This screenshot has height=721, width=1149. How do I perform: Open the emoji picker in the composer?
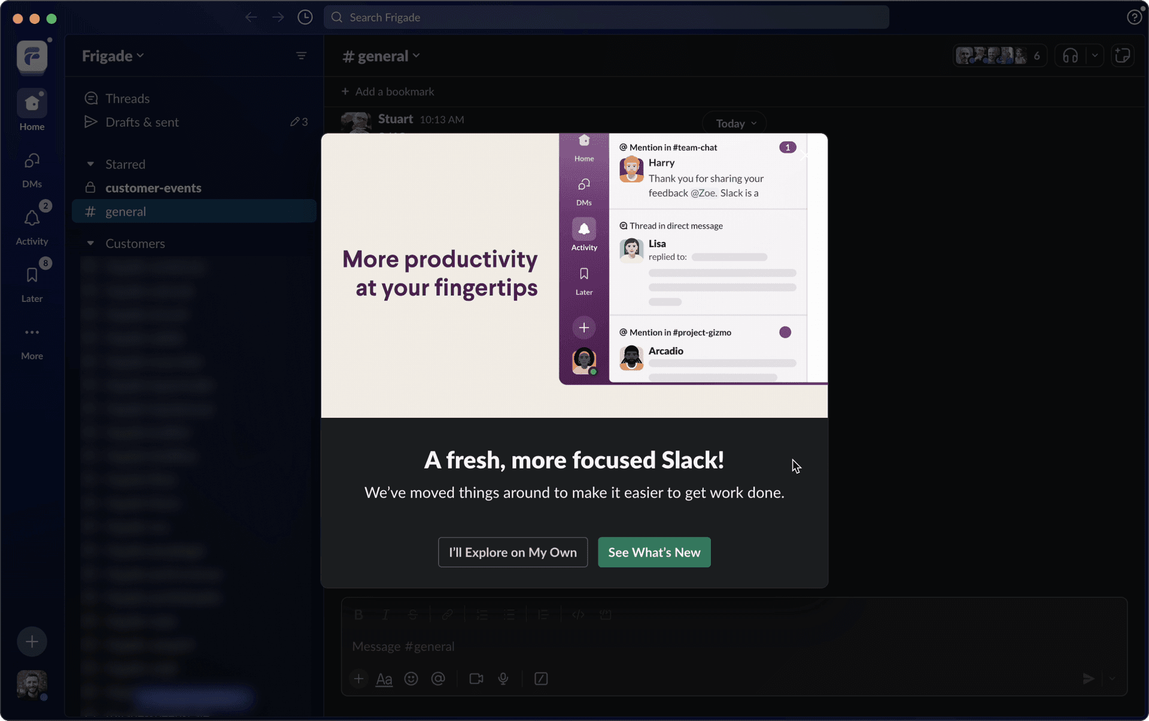[411, 679]
